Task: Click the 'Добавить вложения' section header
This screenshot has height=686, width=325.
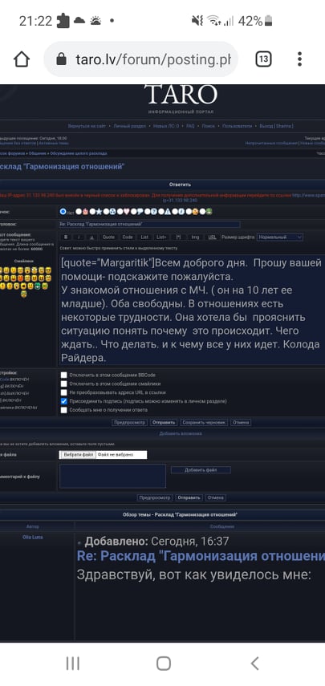Action: coord(181,433)
